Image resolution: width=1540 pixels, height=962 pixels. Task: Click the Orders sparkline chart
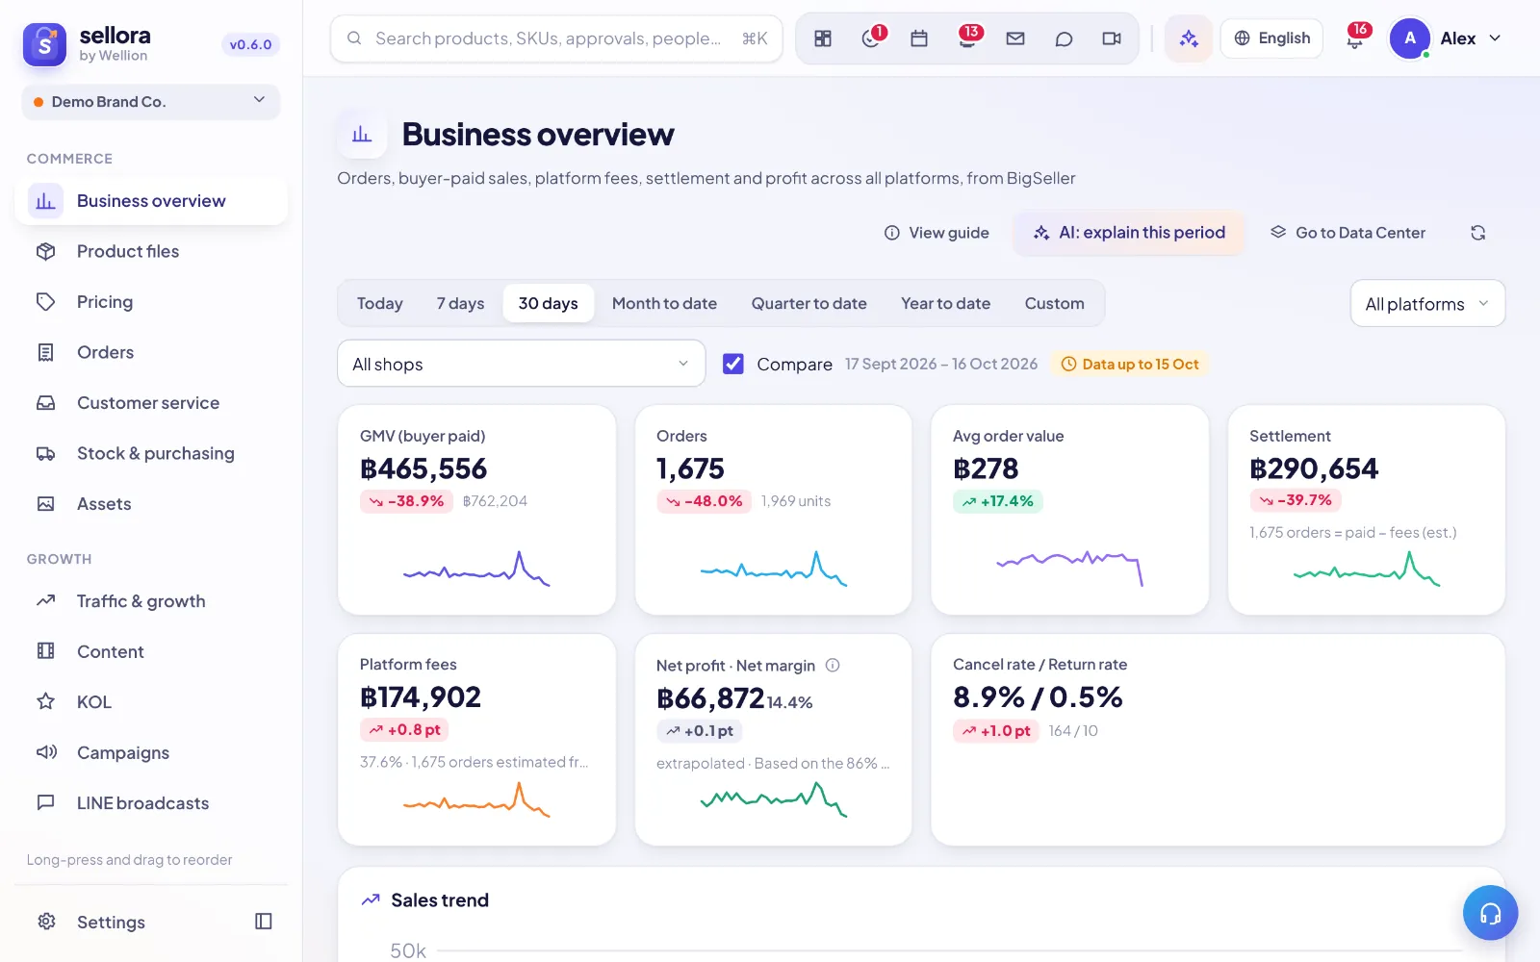pyautogui.click(x=774, y=569)
